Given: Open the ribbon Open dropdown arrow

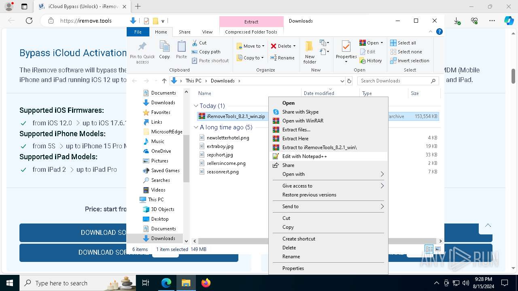Looking at the screenshot, I should pyautogui.click(x=382, y=43).
